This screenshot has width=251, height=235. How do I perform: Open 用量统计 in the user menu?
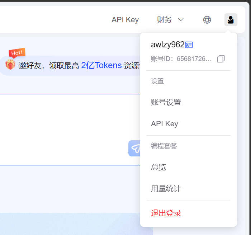coord(166,189)
